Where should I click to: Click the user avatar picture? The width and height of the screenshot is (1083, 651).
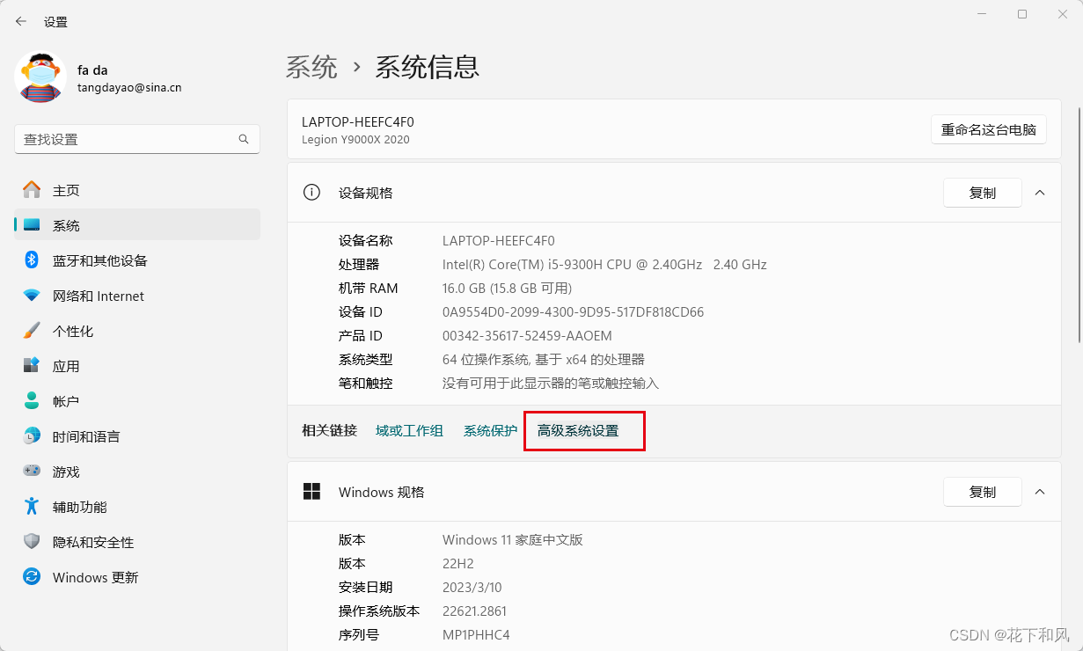pyautogui.click(x=40, y=77)
